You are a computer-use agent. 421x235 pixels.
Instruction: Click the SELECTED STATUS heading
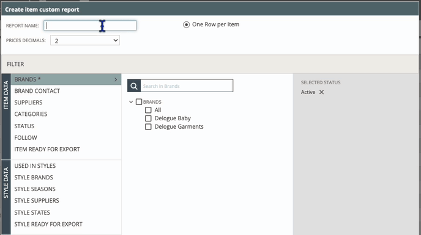click(321, 82)
